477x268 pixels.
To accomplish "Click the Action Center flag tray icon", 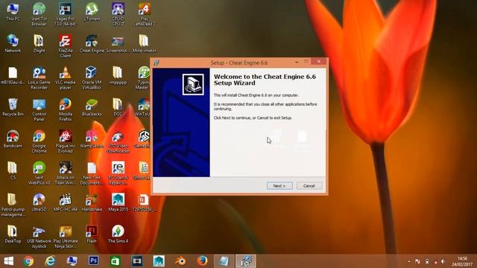I will pos(417,261).
